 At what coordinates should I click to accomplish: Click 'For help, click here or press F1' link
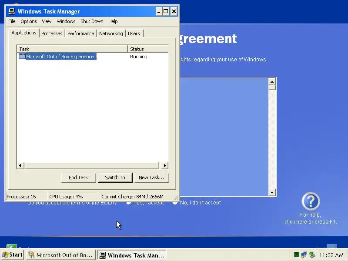pyautogui.click(x=311, y=218)
